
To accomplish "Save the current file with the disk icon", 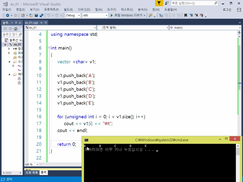I will (x=36, y=15).
